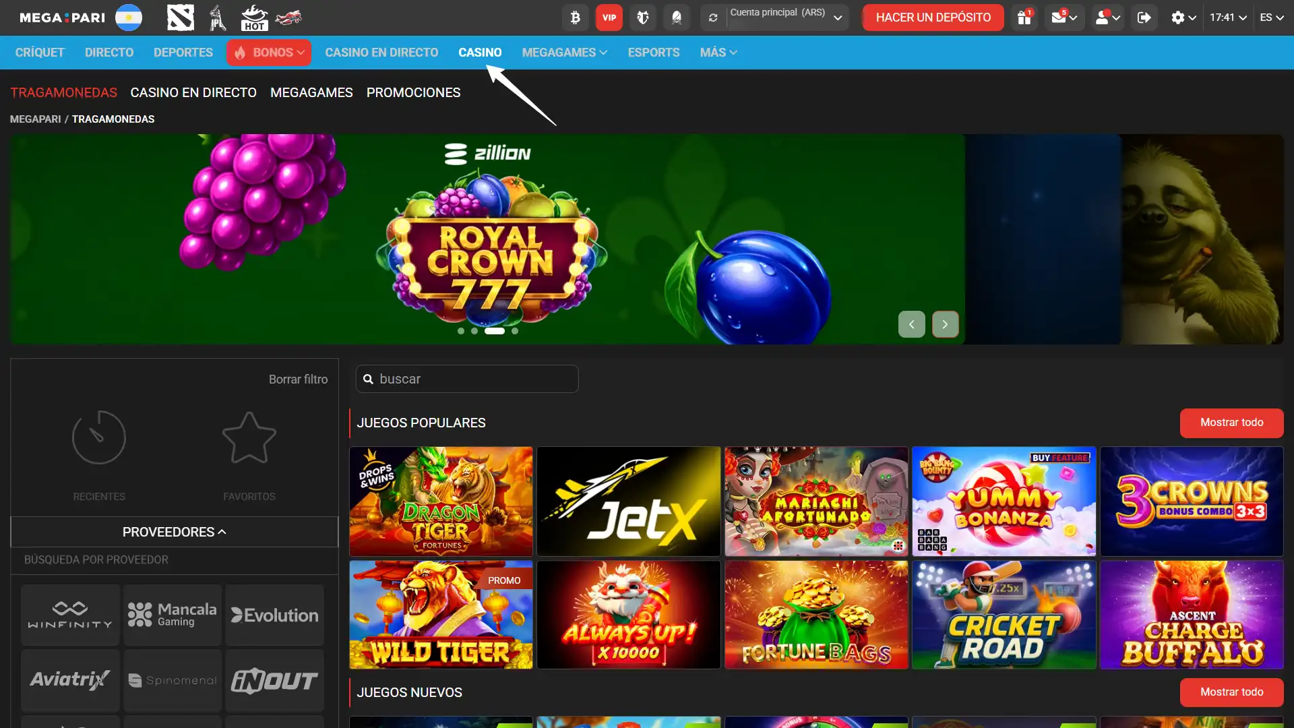Open the gift bonuses icon

(1024, 18)
